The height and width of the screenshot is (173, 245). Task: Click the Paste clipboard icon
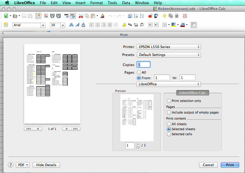[93, 16]
